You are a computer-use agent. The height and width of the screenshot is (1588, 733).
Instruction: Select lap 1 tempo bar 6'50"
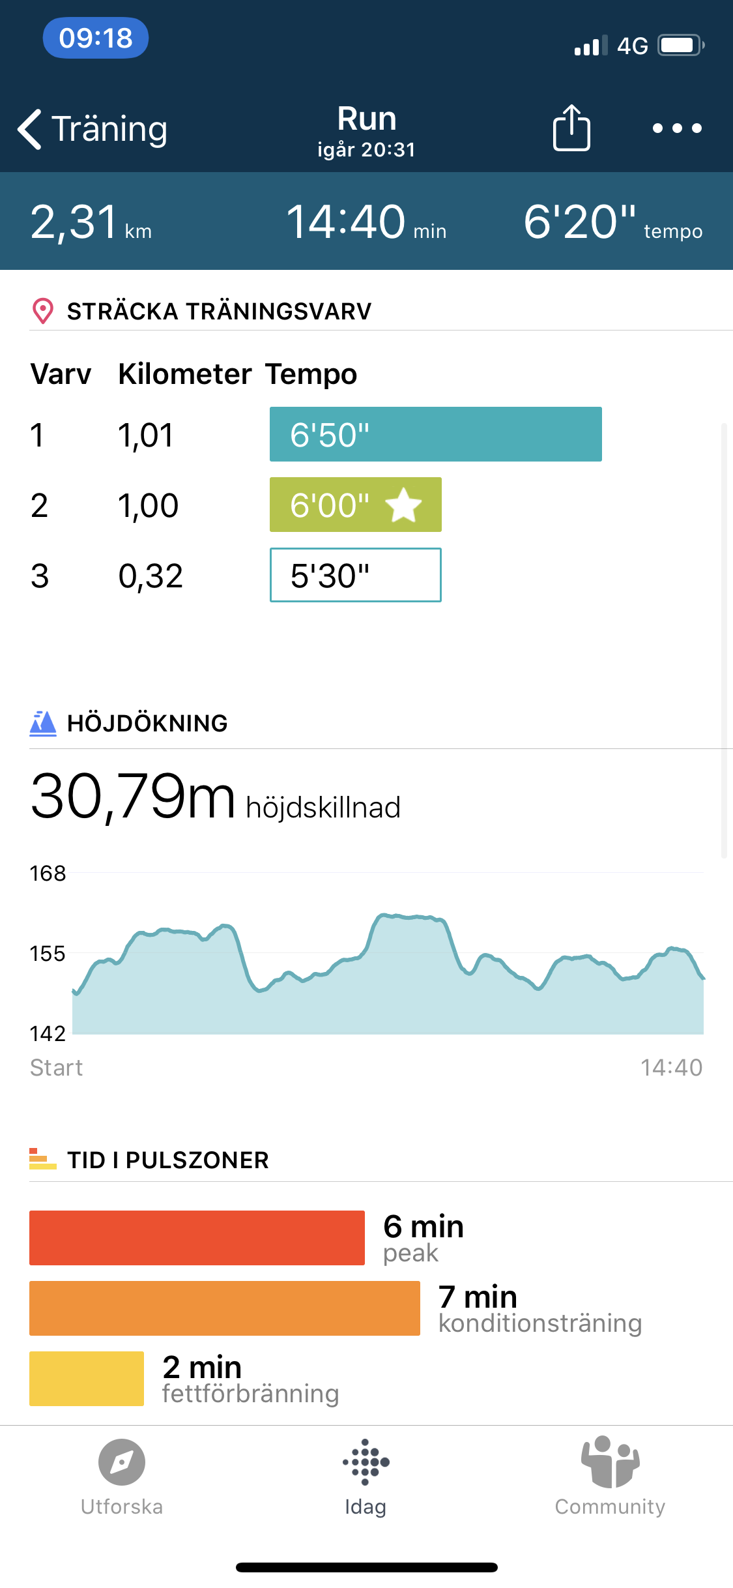coord(436,434)
